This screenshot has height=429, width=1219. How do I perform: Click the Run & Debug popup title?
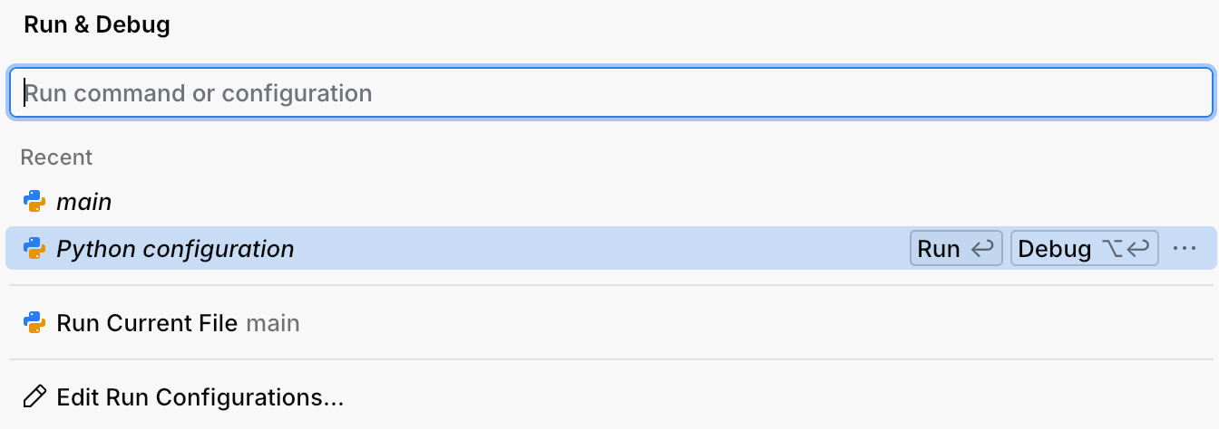97,25
